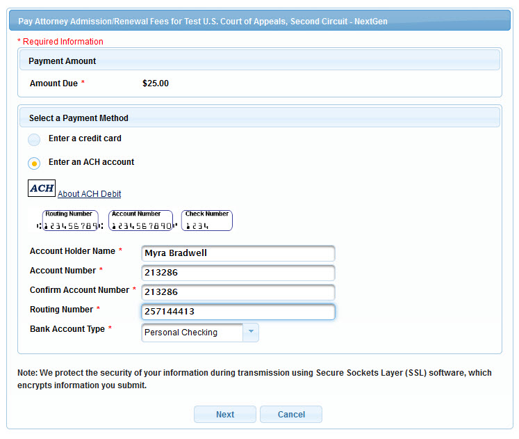Click the Routing Number example on check image

[70, 221]
